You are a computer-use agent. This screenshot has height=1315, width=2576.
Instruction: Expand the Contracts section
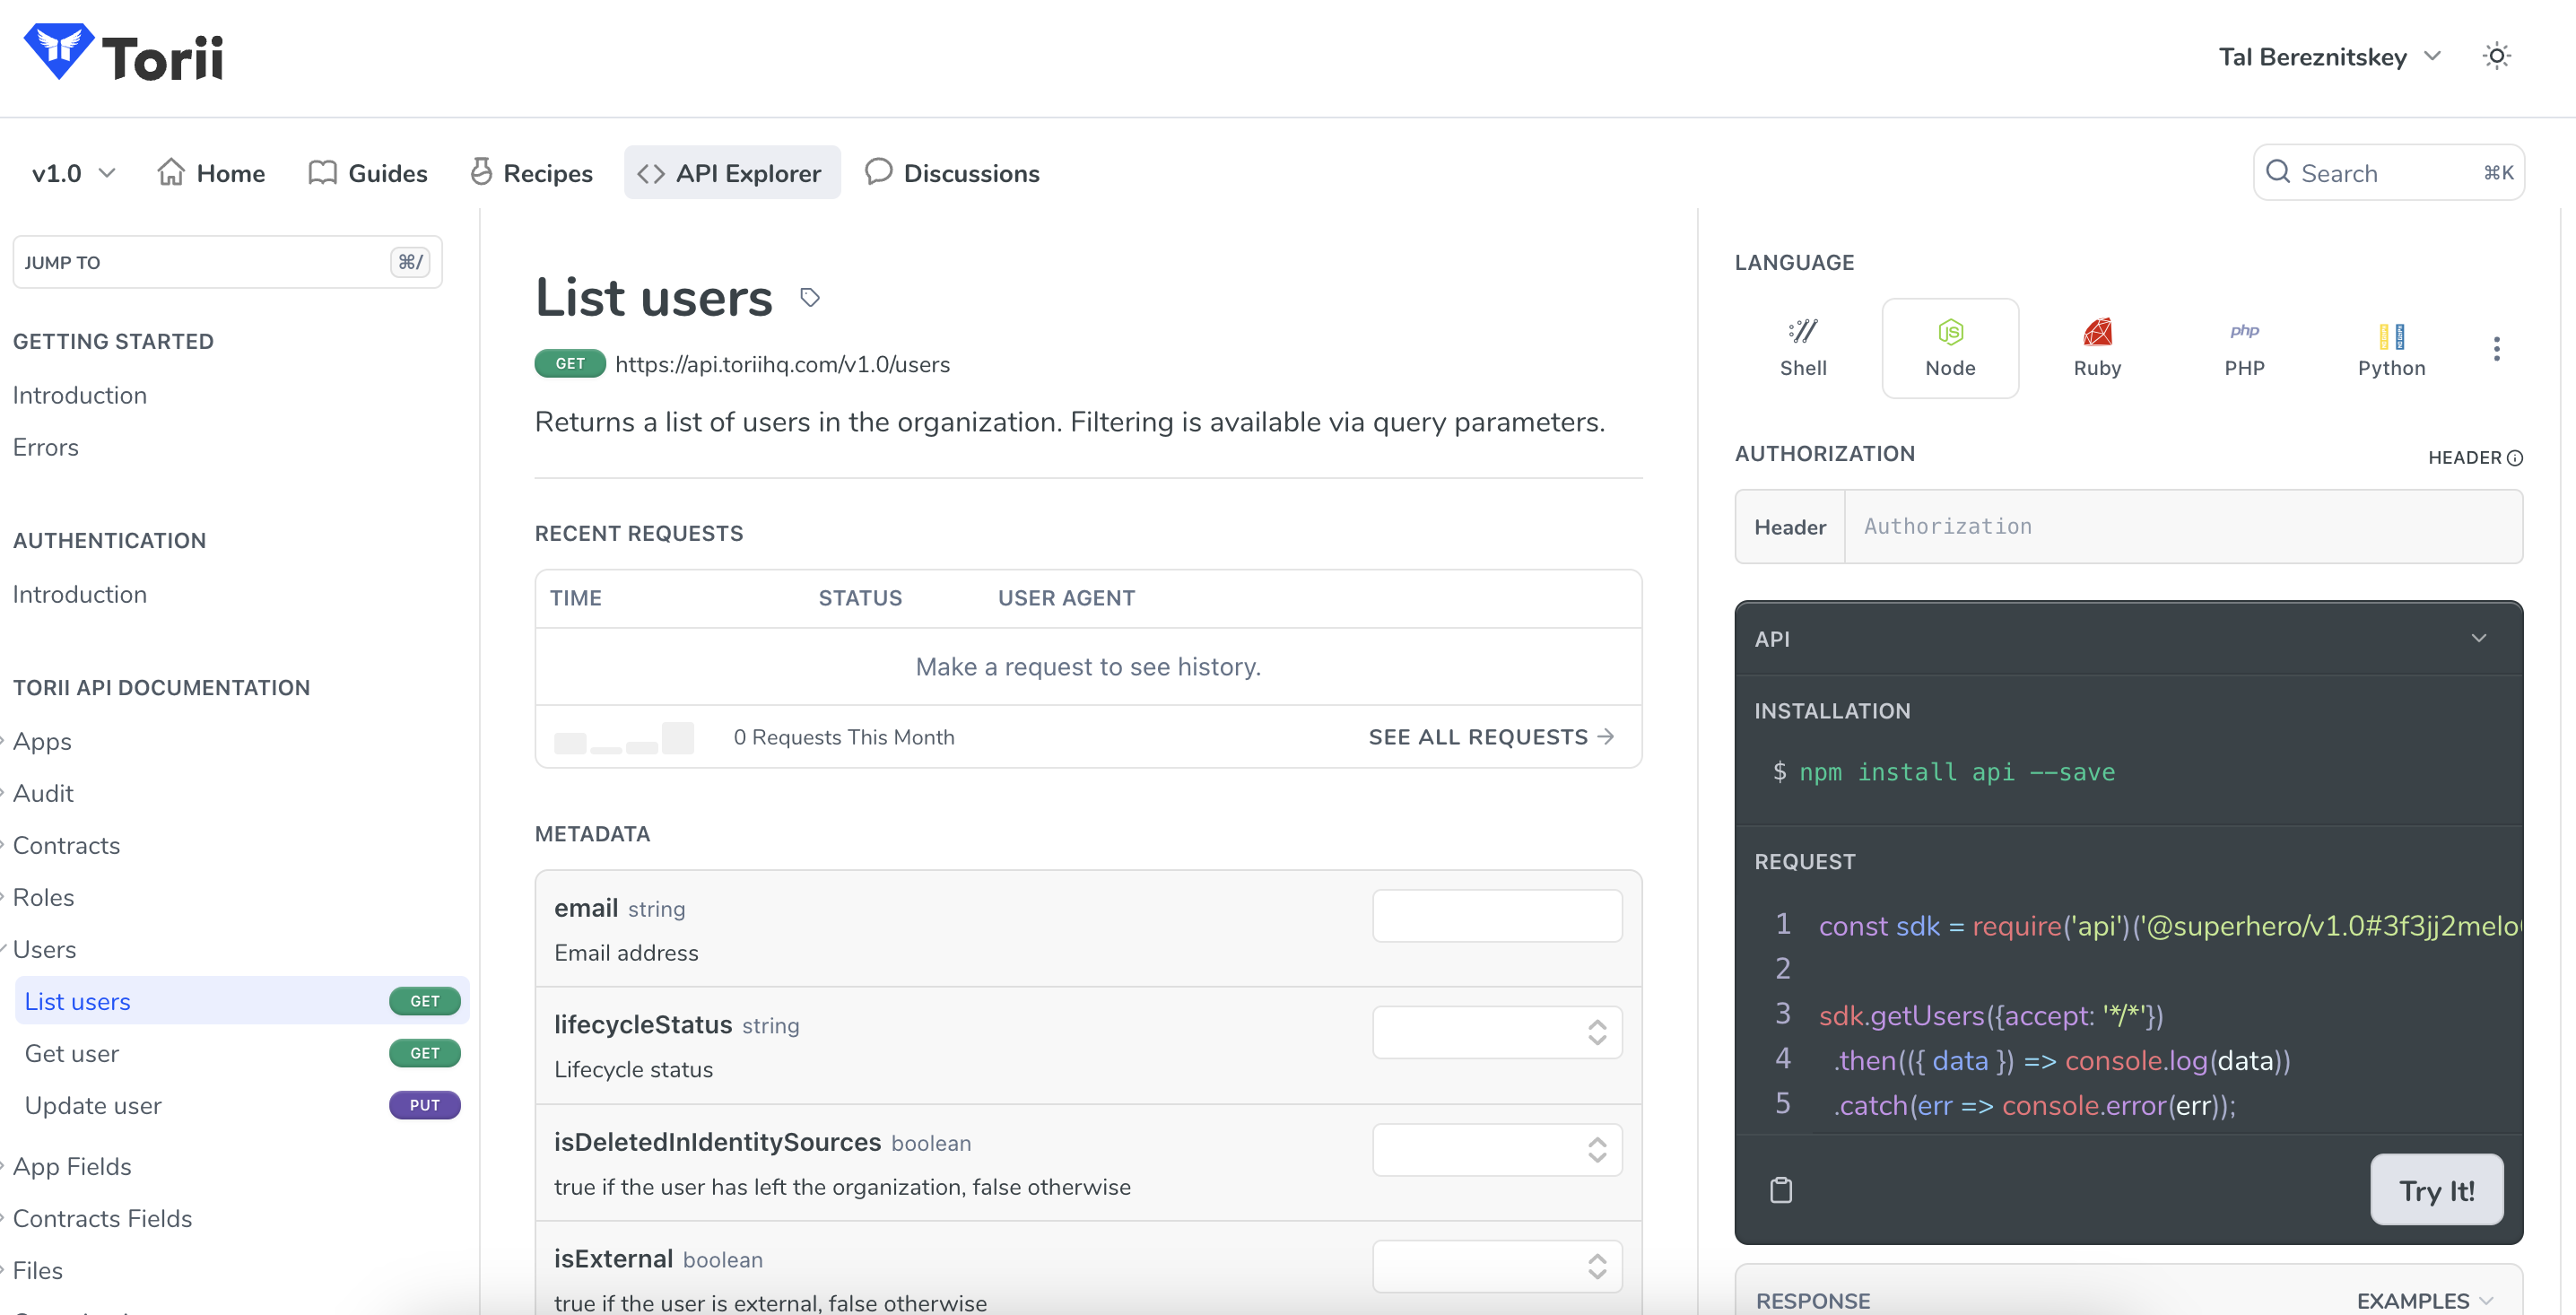[x=66, y=846]
